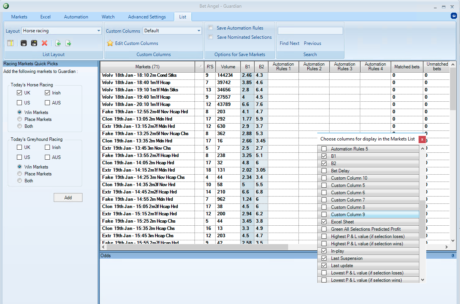Click the import layout green left-arrow icon
This screenshot has height=304, width=460.
tap(58, 43)
